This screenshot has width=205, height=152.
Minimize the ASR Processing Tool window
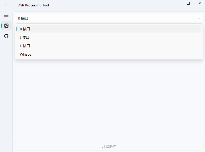click(x=176, y=3)
